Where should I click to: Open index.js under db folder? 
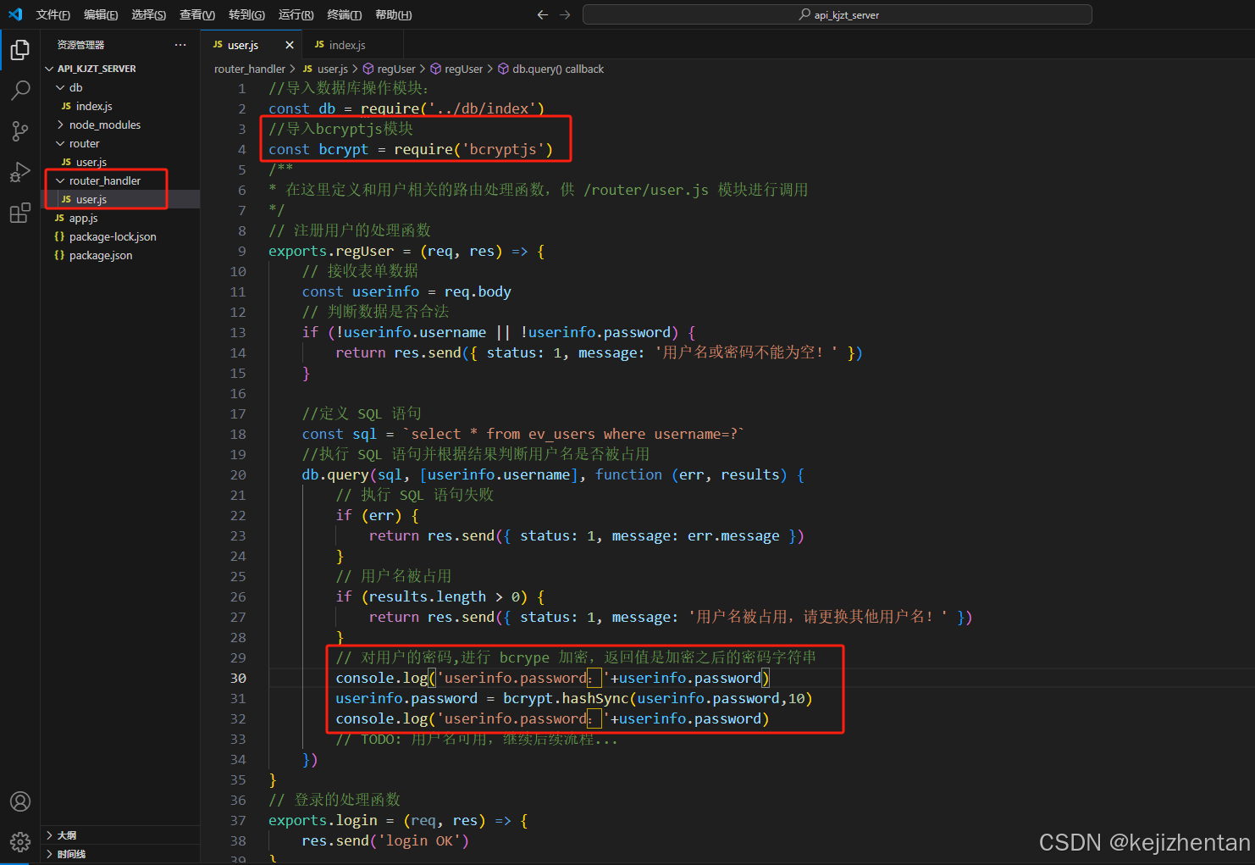coord(120,106)
